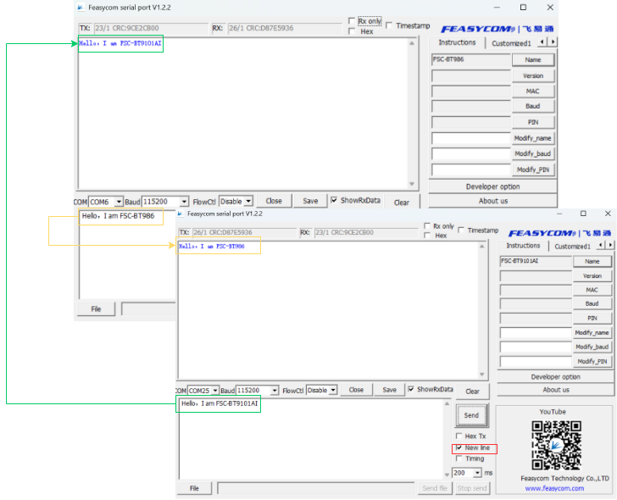Viewport: 617px width, 500px height.
Task: Open the FlowCtl dropdown in the front window
Action: click(333, 390)
